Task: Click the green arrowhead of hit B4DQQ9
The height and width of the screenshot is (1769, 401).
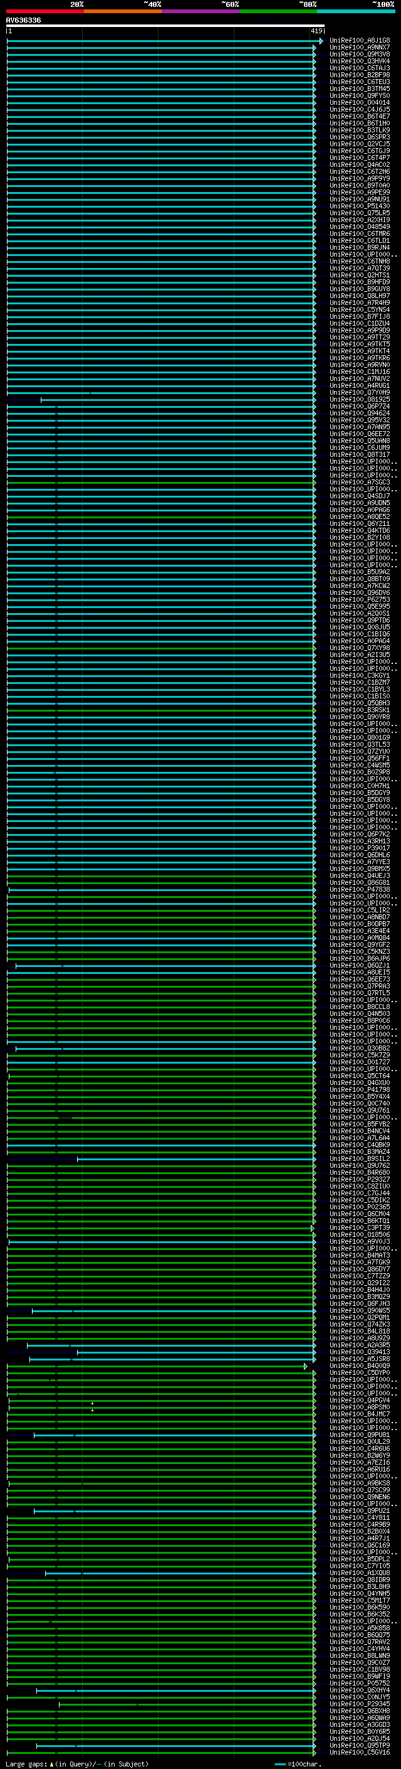Action: point(306,1367)
